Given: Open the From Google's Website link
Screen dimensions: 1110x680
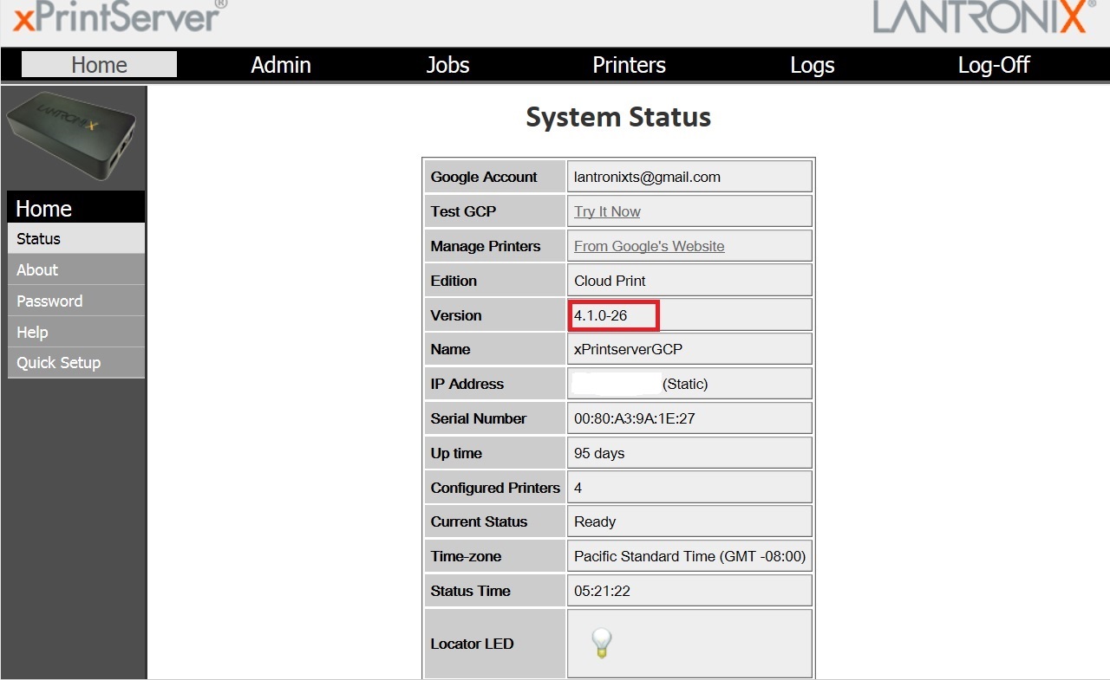Looking at the screenshot, I should click(x=649, y=246).
